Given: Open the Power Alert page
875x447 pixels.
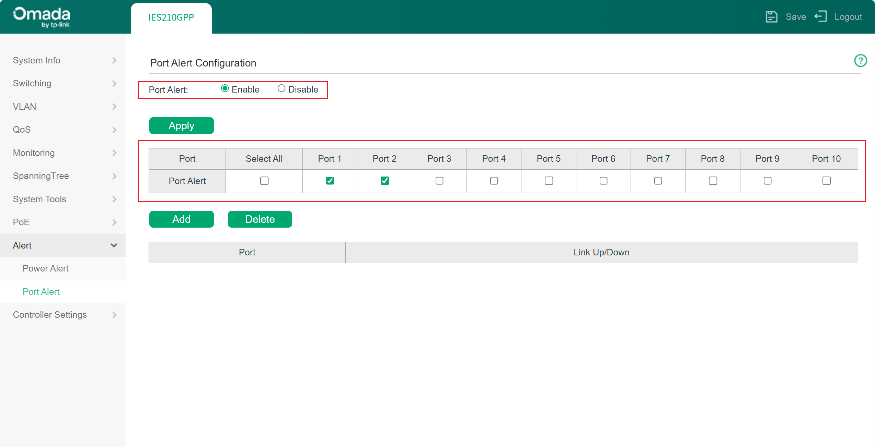Looking at the screenshot, I should (45, 268).
